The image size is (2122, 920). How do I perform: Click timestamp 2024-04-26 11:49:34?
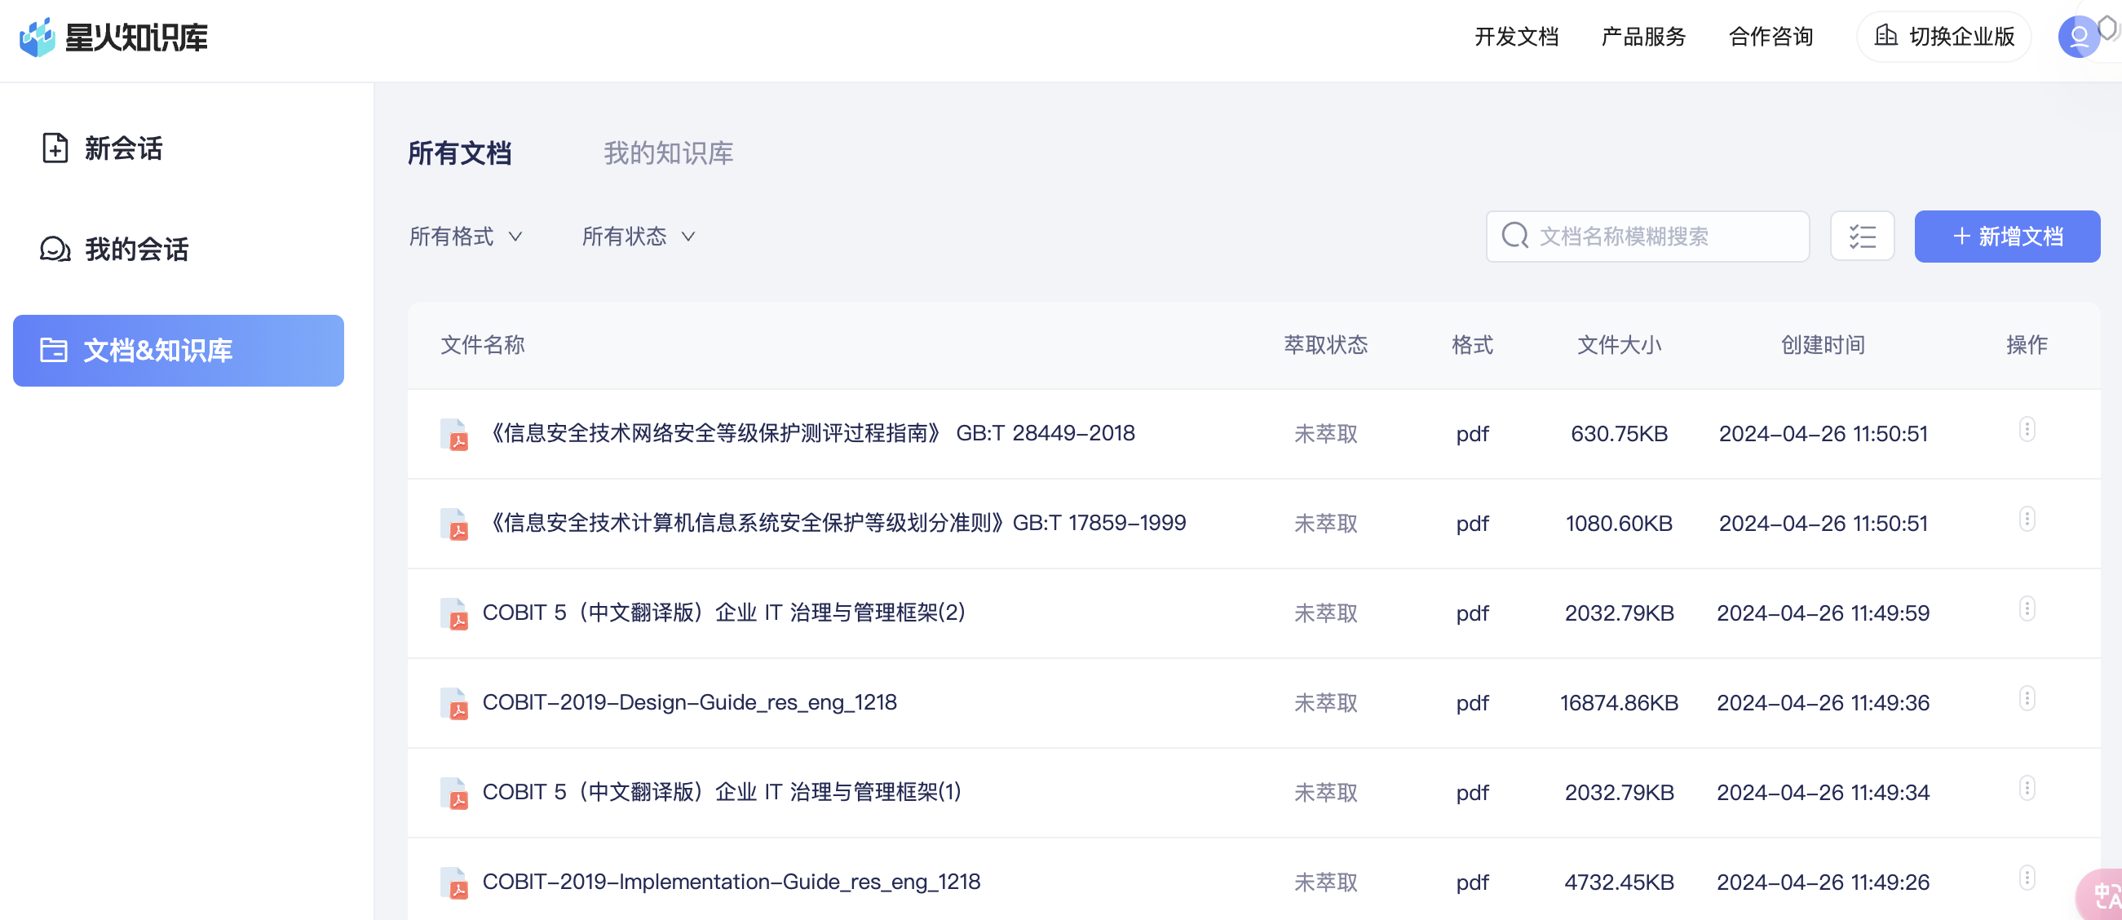pos(1823,793)
